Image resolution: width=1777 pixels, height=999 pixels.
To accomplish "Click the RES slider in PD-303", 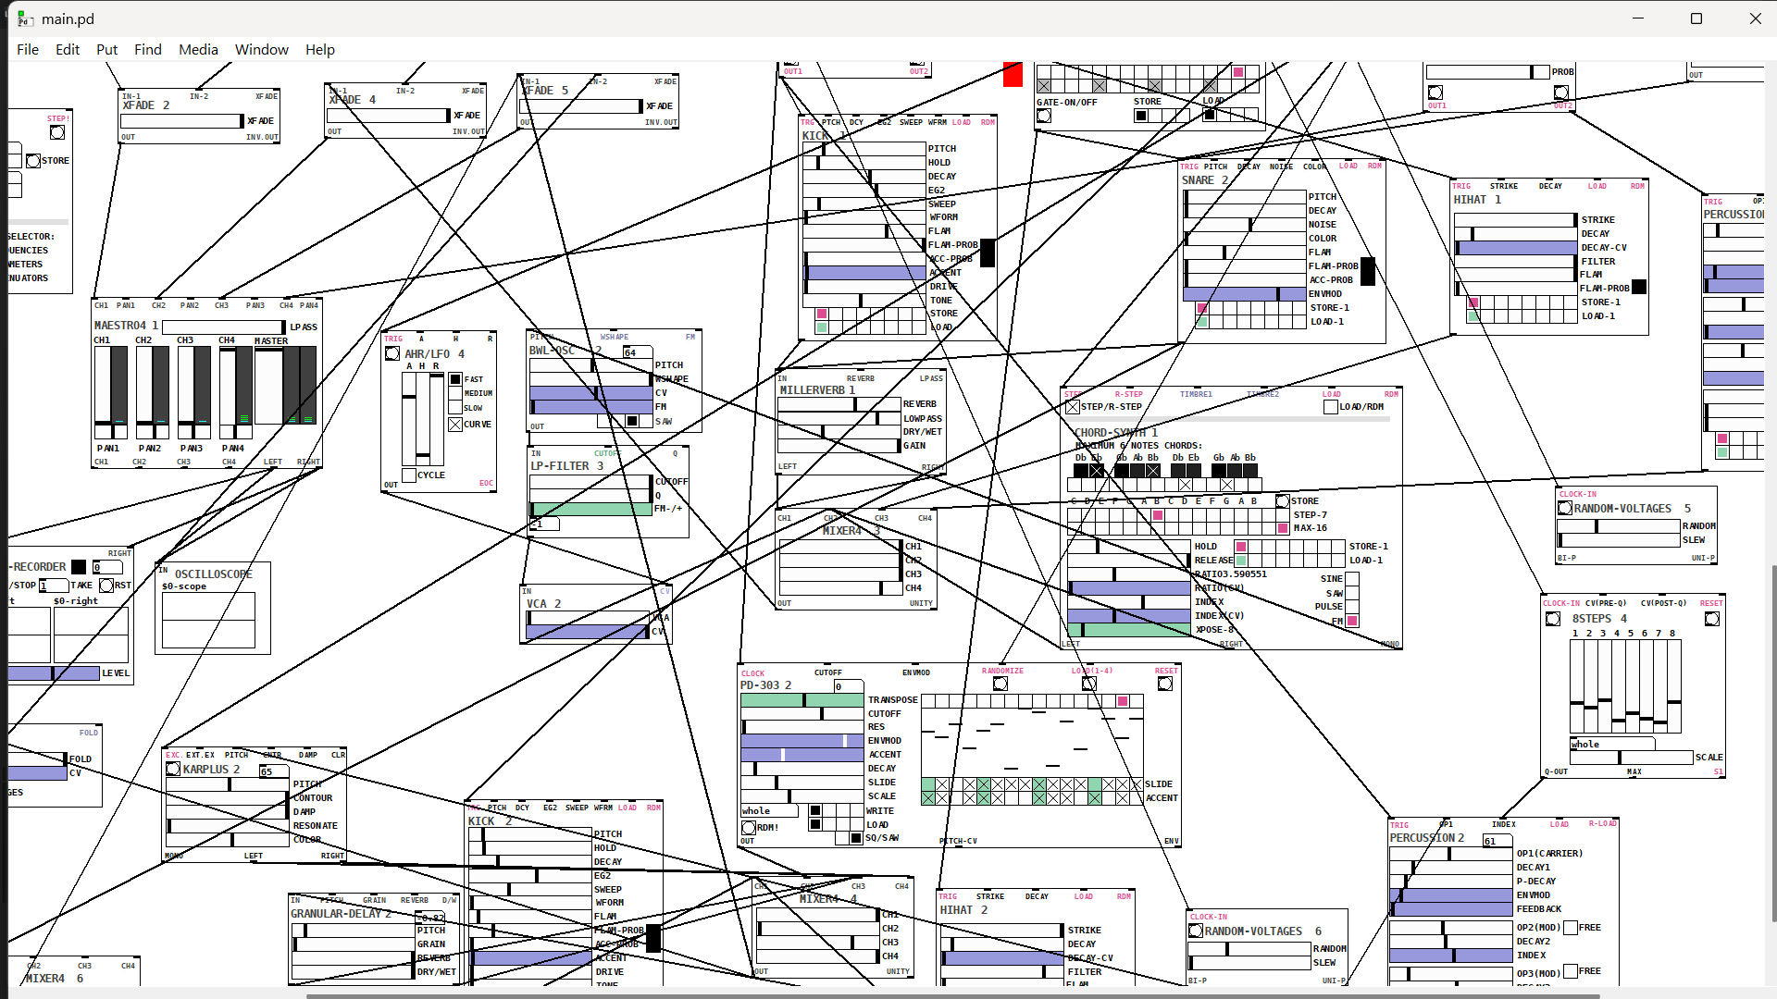I will [802, 728].
